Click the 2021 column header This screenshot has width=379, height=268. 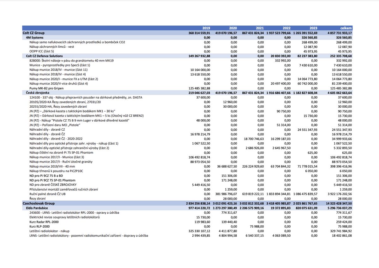[260, 28]
